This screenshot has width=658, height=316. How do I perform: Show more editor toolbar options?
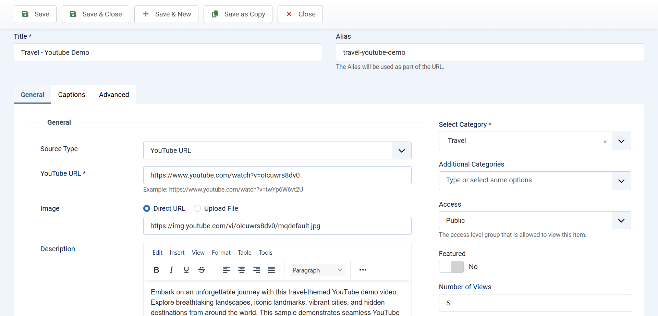pos(363,270)
